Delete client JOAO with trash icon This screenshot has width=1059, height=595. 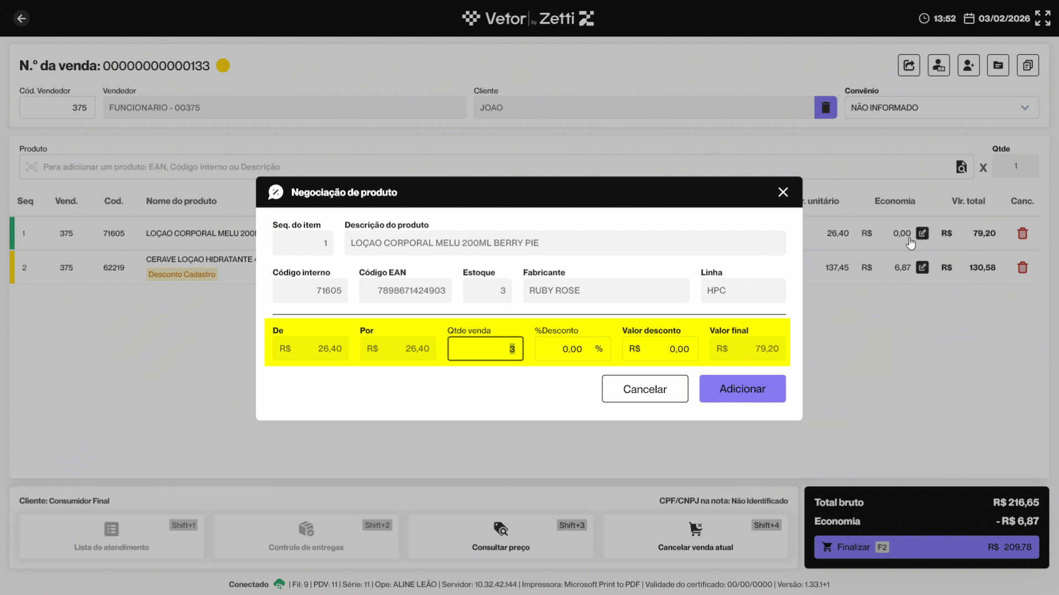coord(825,108)
